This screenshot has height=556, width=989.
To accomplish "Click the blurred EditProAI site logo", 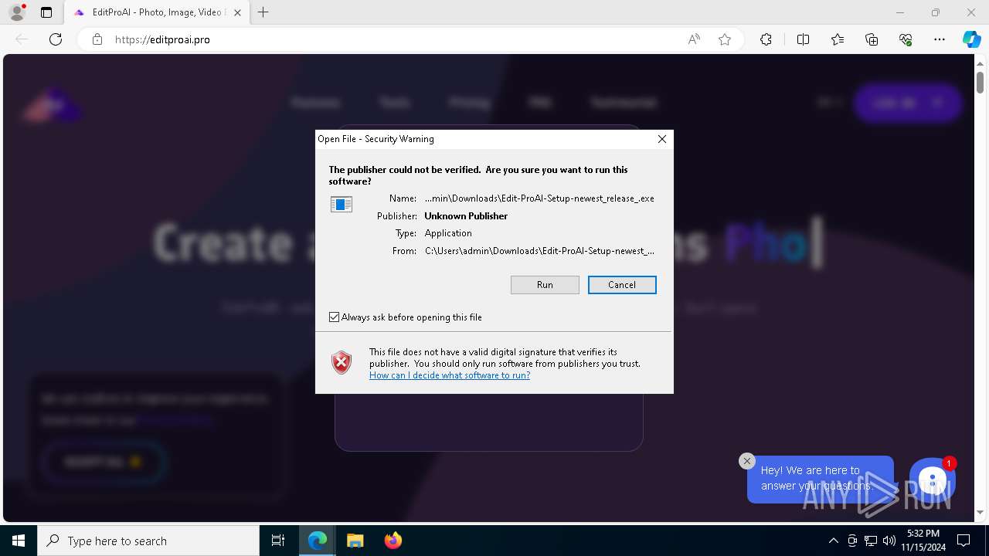I will [x=51, y=104].
